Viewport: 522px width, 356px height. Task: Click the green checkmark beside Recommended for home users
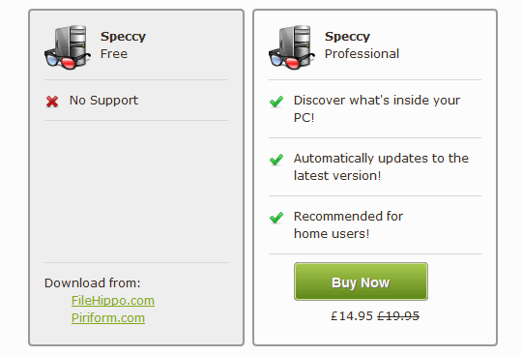[x=276, y=218]
